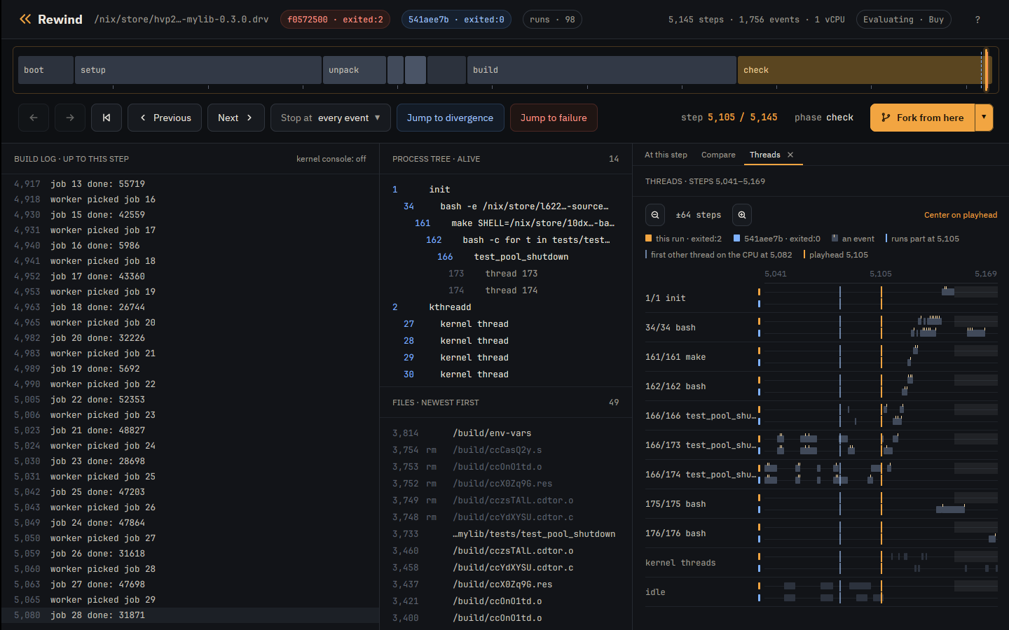This screenshot has width=1009, height=630.
Task: Switch to the At this step tab
Action: 666,155
